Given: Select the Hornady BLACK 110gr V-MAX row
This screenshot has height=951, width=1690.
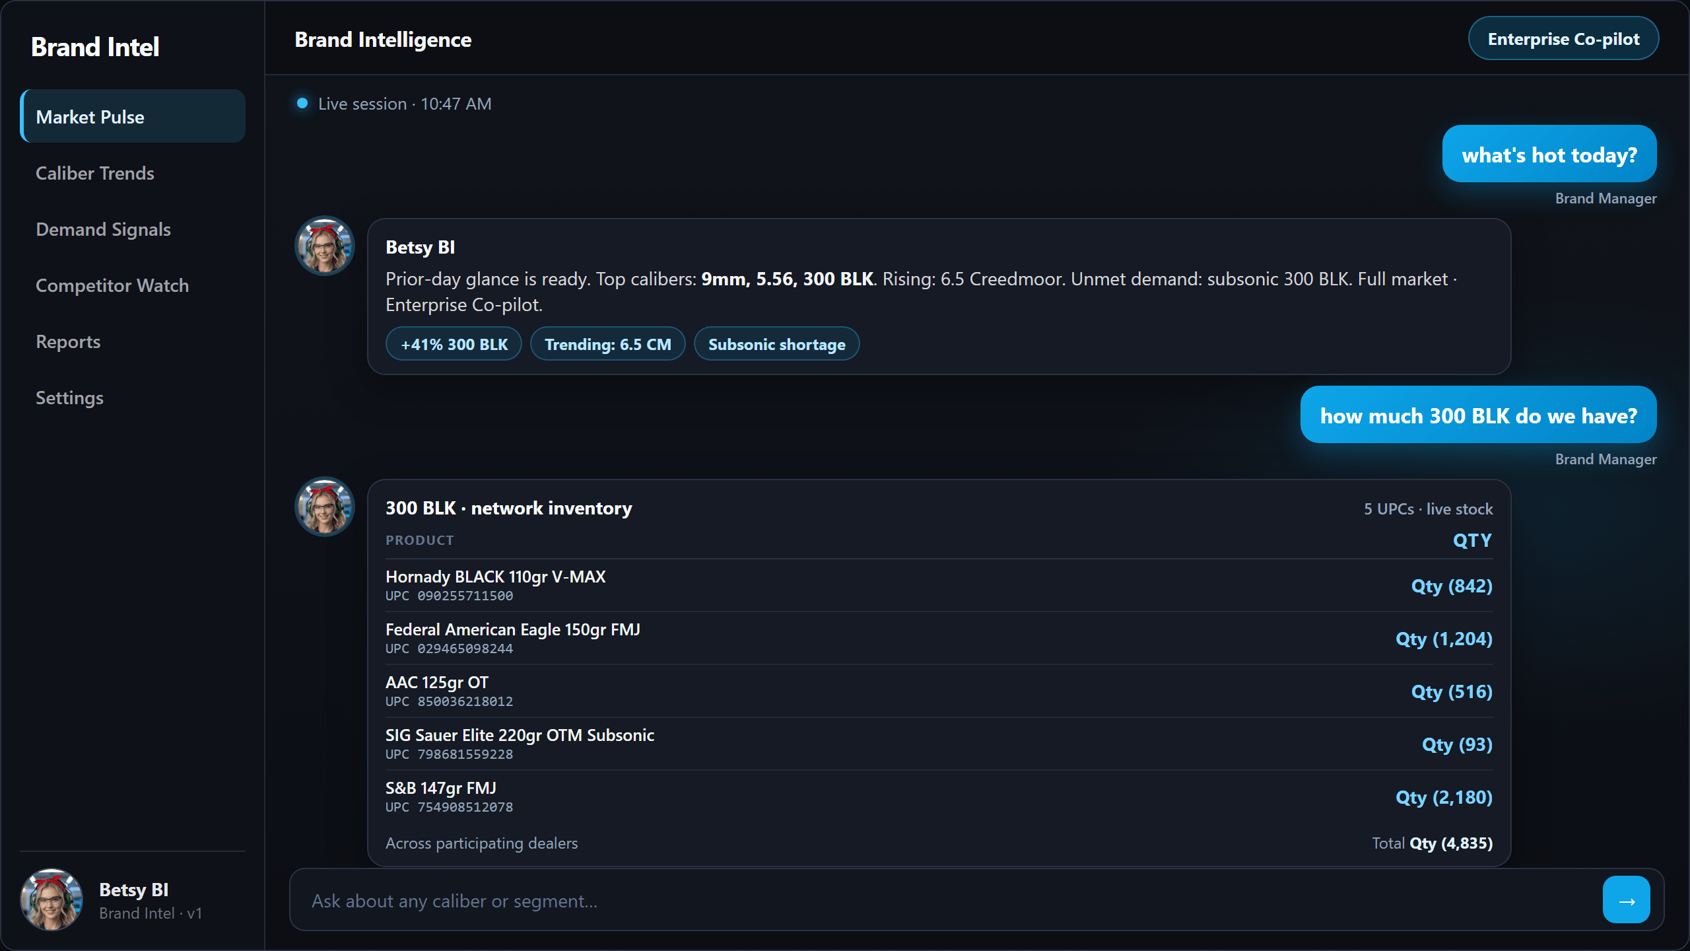Looking at the screenshot, I should click(939, 585).
